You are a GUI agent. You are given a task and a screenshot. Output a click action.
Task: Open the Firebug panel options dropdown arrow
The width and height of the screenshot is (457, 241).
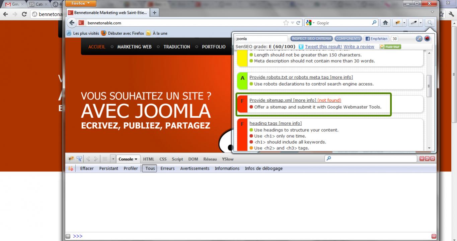pyautogui.click(x=113, y=159)
